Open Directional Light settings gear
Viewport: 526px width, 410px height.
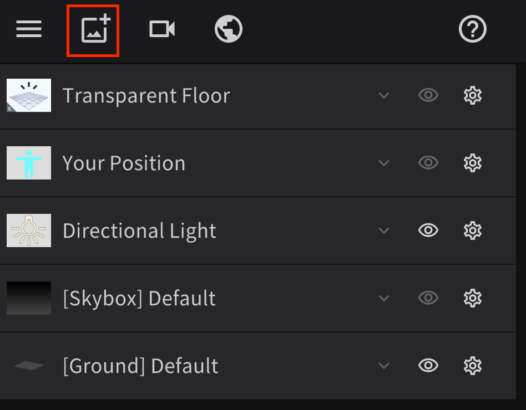point(472,230)
